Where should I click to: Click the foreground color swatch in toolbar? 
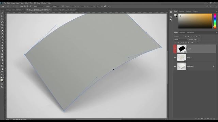pos(1,80)
